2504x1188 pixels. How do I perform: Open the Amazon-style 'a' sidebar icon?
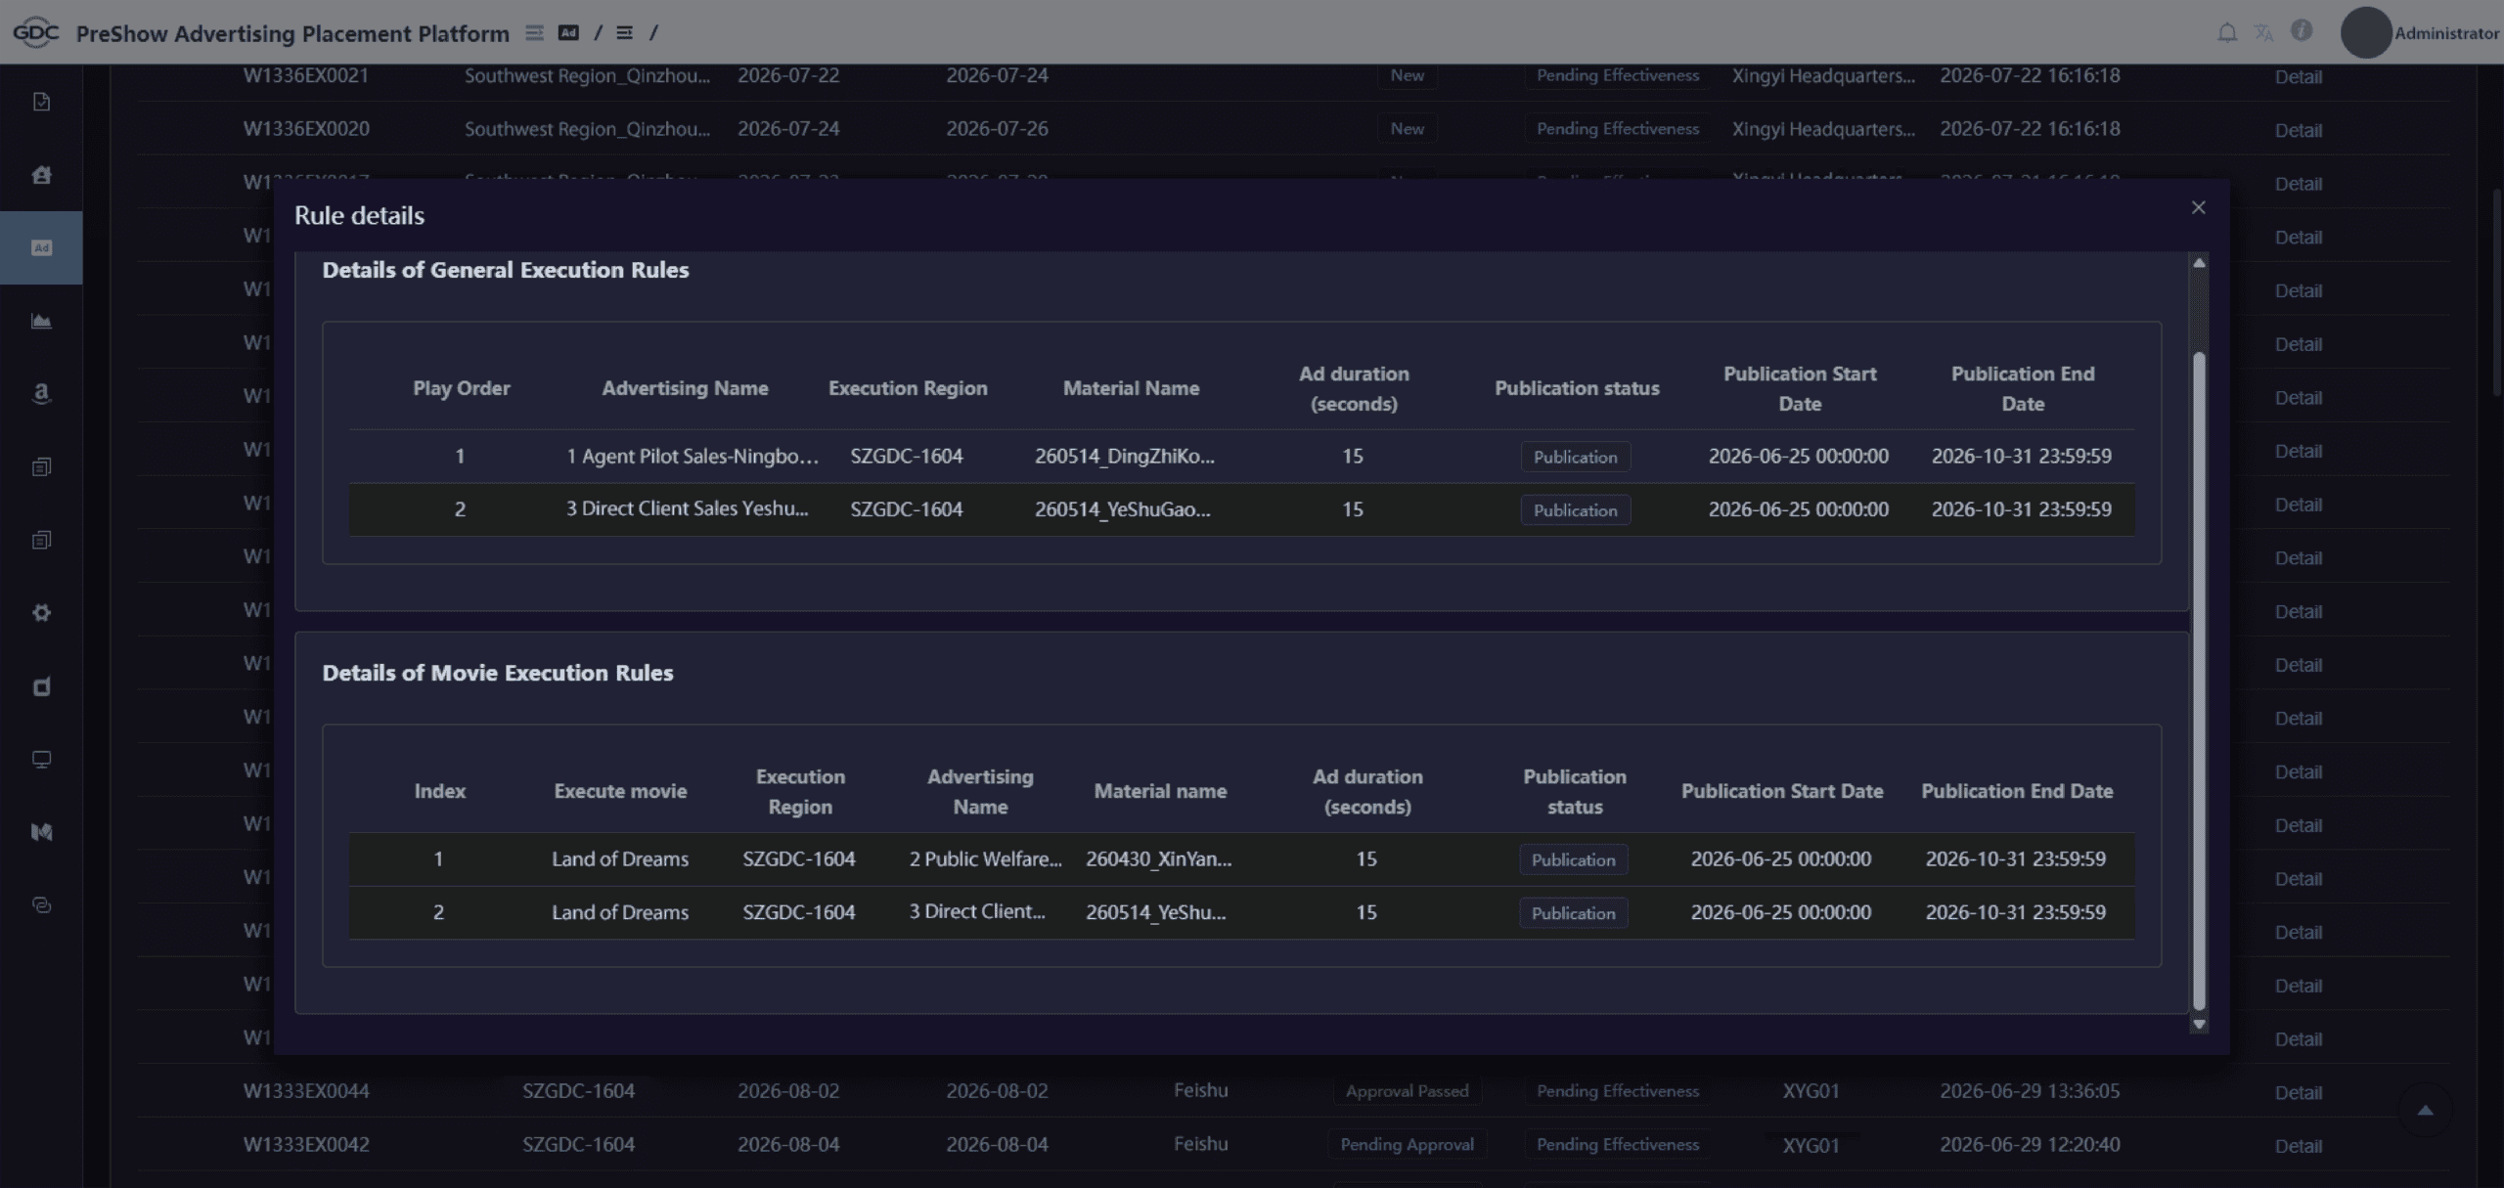coord(41,393)
